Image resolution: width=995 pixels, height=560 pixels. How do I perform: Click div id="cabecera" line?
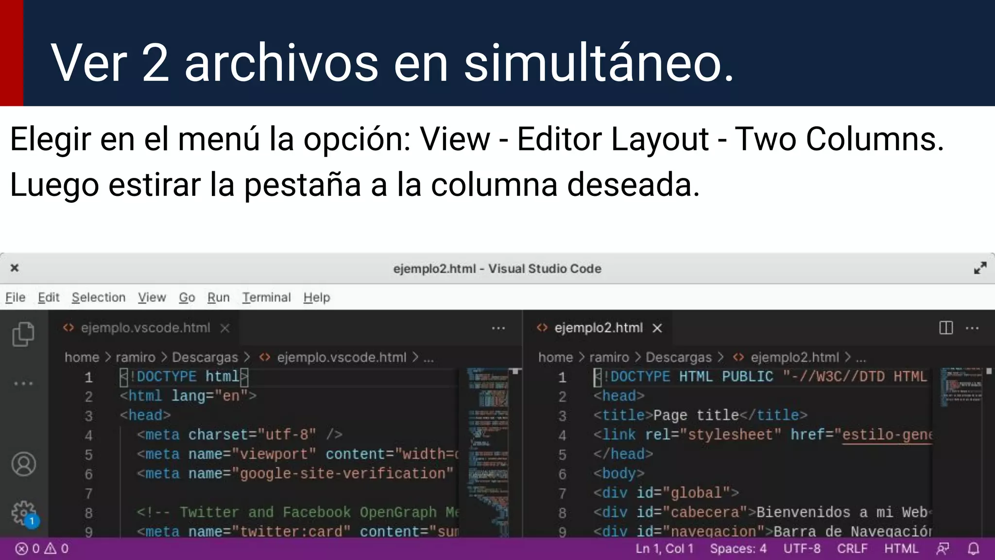[763, 513]
